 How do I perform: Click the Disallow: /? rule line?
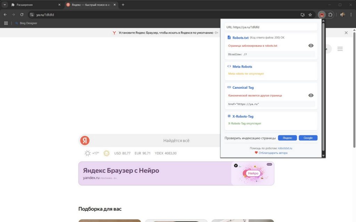(271, 54)
